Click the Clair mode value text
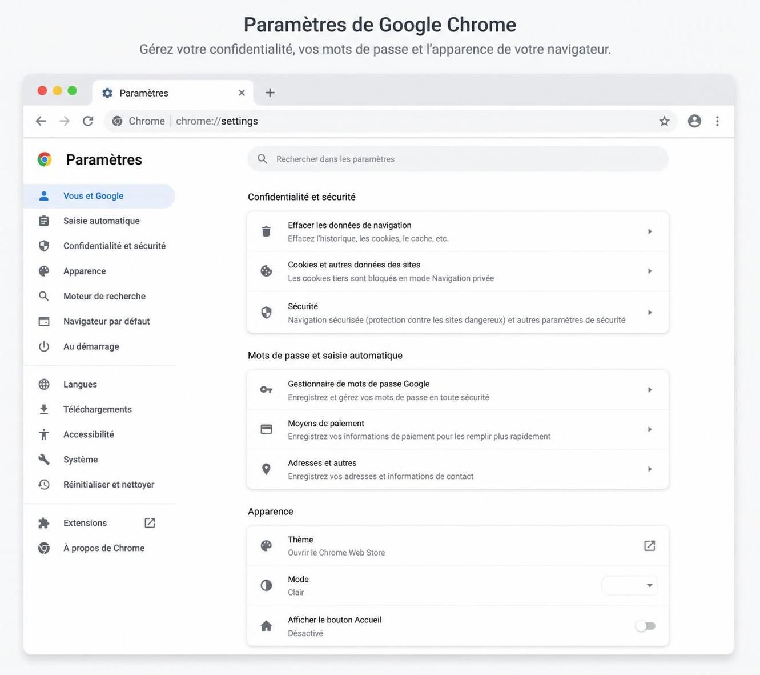The width and height of the screenshot is (760, 675). 296,593
